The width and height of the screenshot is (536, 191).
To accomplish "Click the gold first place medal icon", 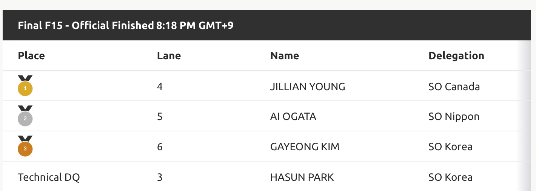I will click(x=25, y=85).
